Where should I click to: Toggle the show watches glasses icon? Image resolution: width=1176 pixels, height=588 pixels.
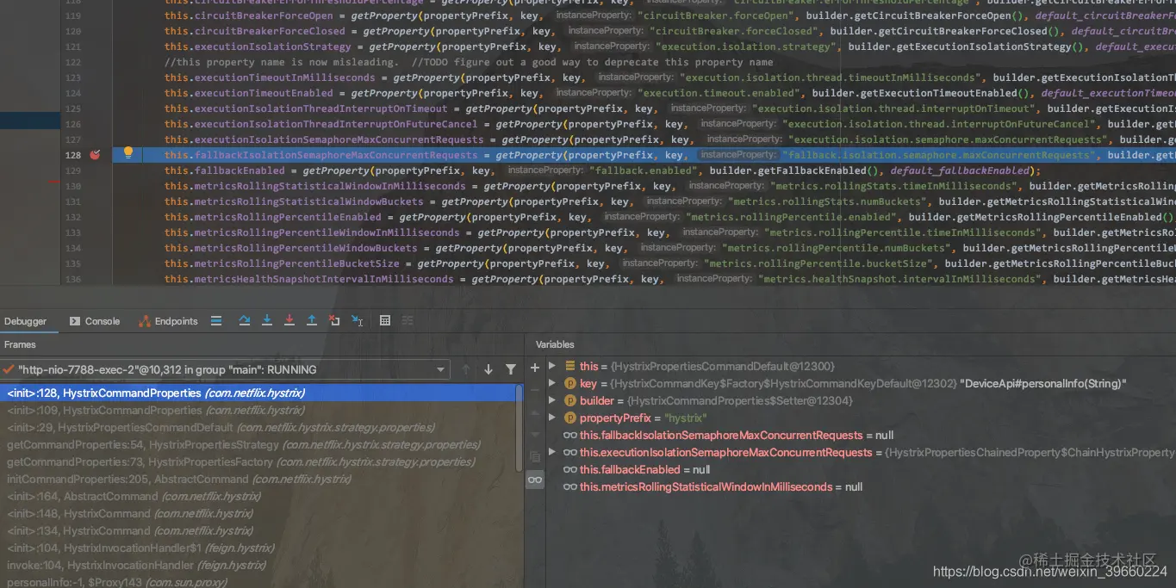click(x=535, y=480)
